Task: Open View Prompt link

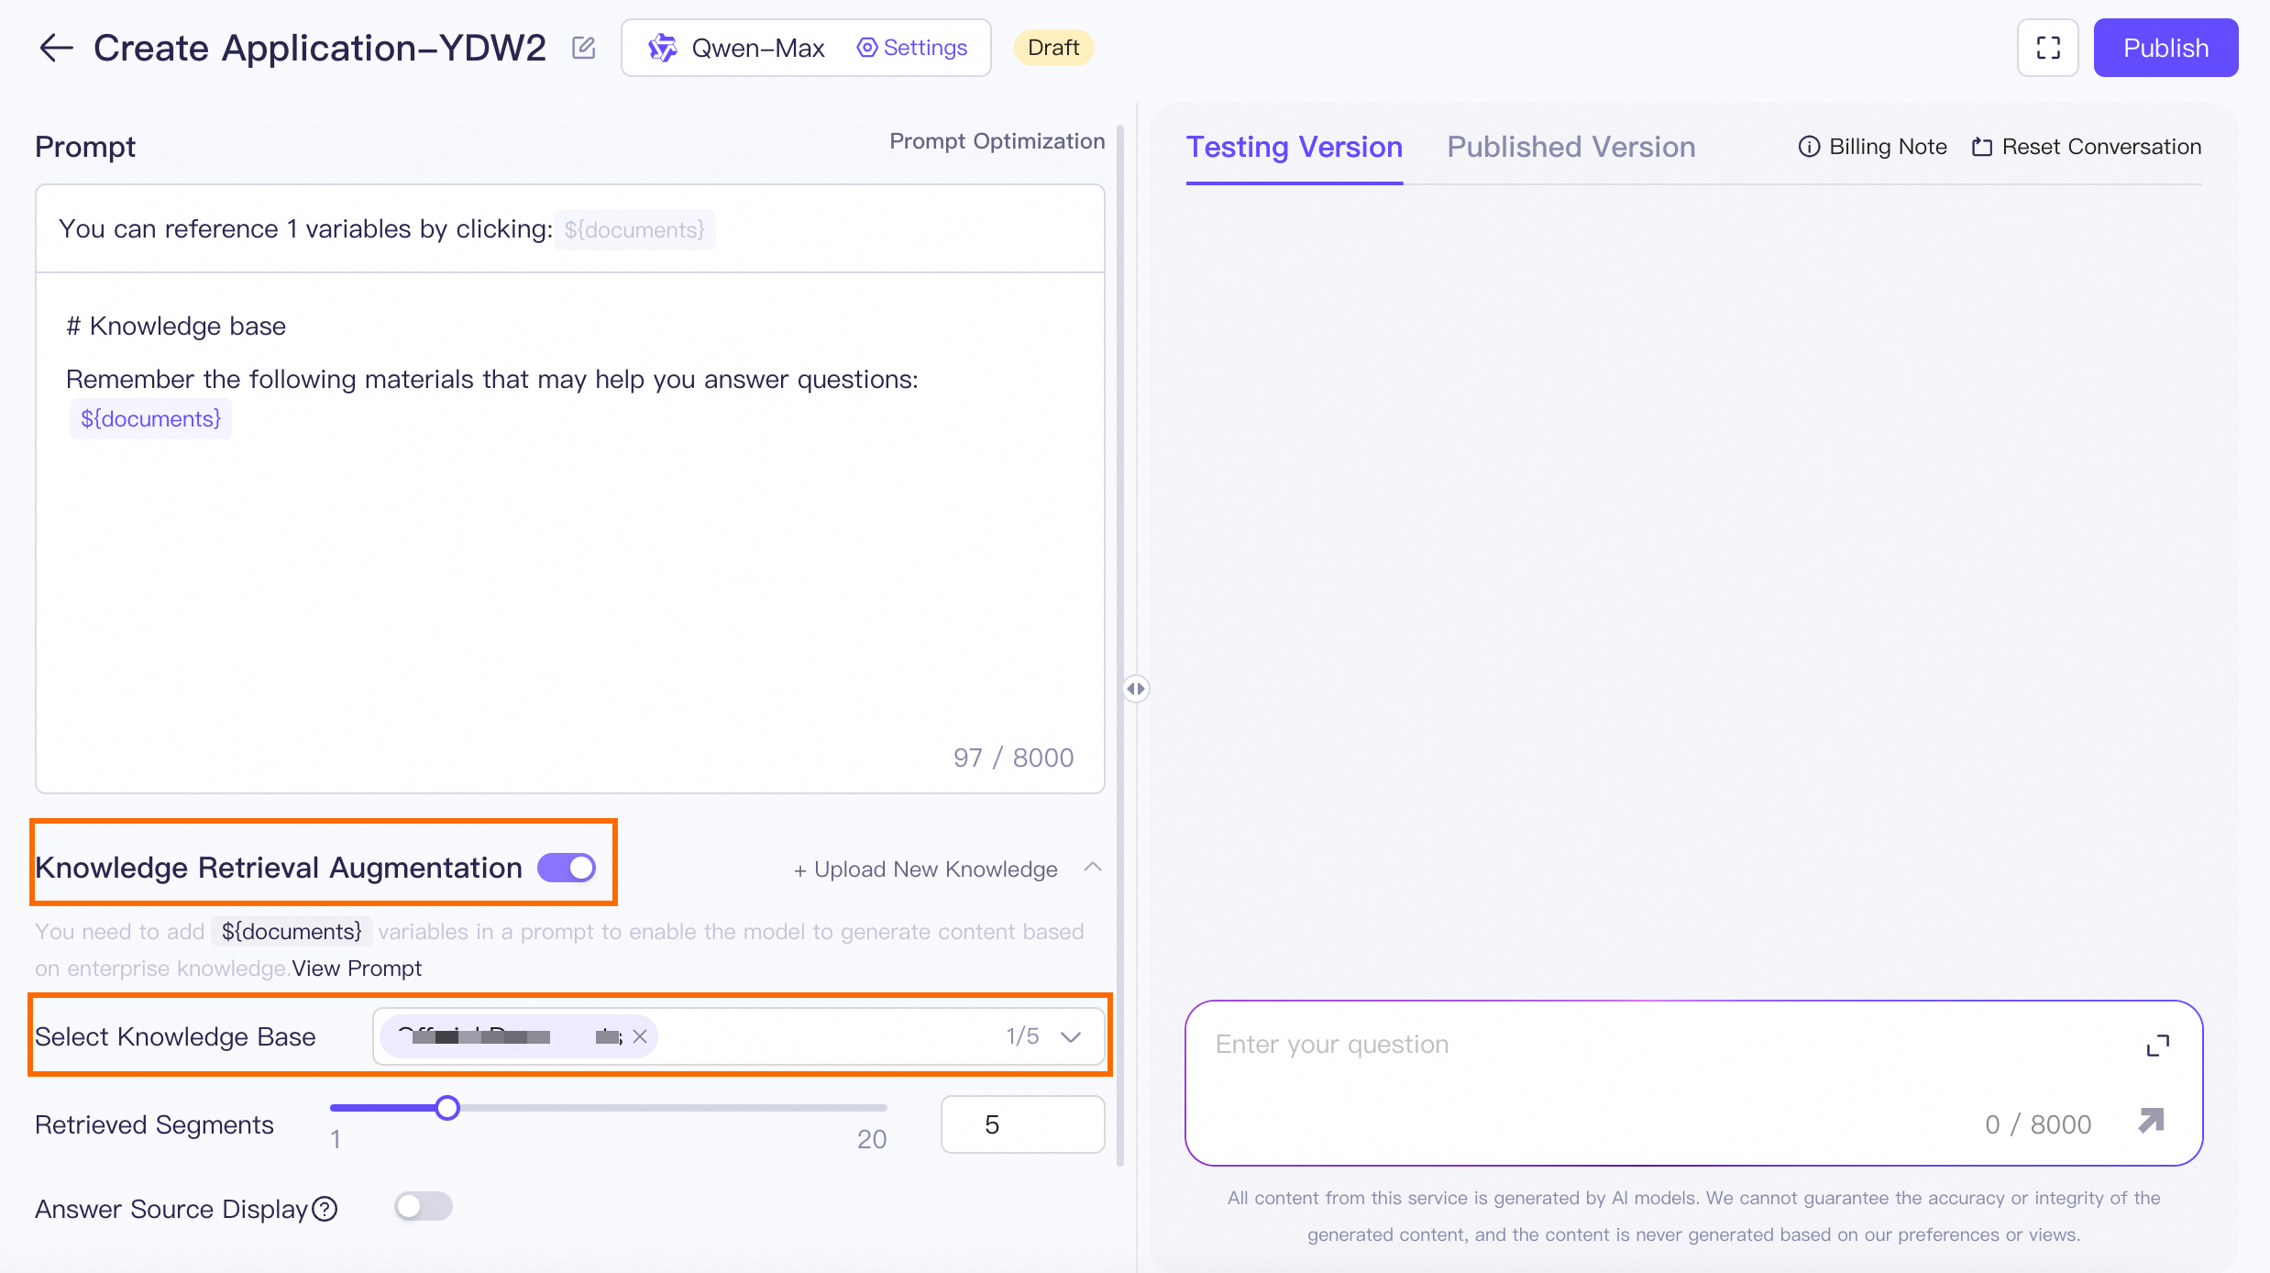Action: pos(357,969)
